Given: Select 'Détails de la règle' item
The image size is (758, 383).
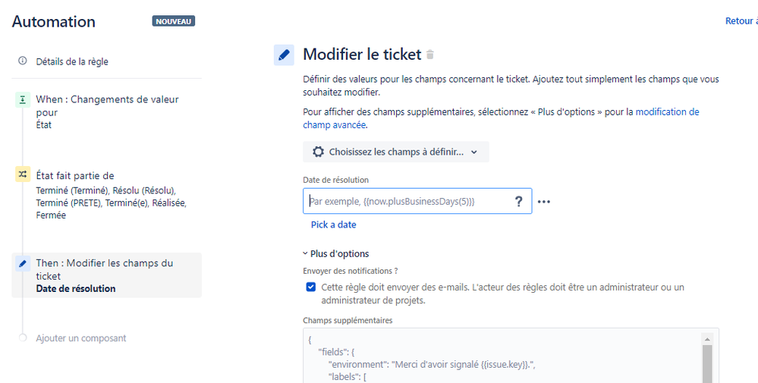Looking at the screenshot, I should tap(72, 61).
